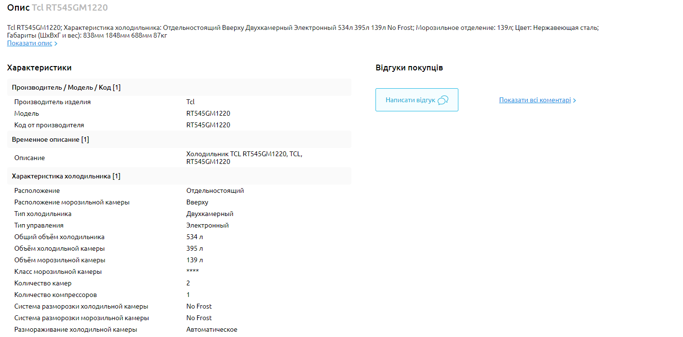Toggle the Временное описание section header
Screen dimensions: 683x337
51,139
